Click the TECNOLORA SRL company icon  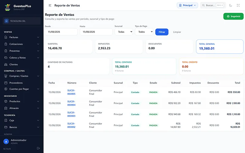pos(6,21)
